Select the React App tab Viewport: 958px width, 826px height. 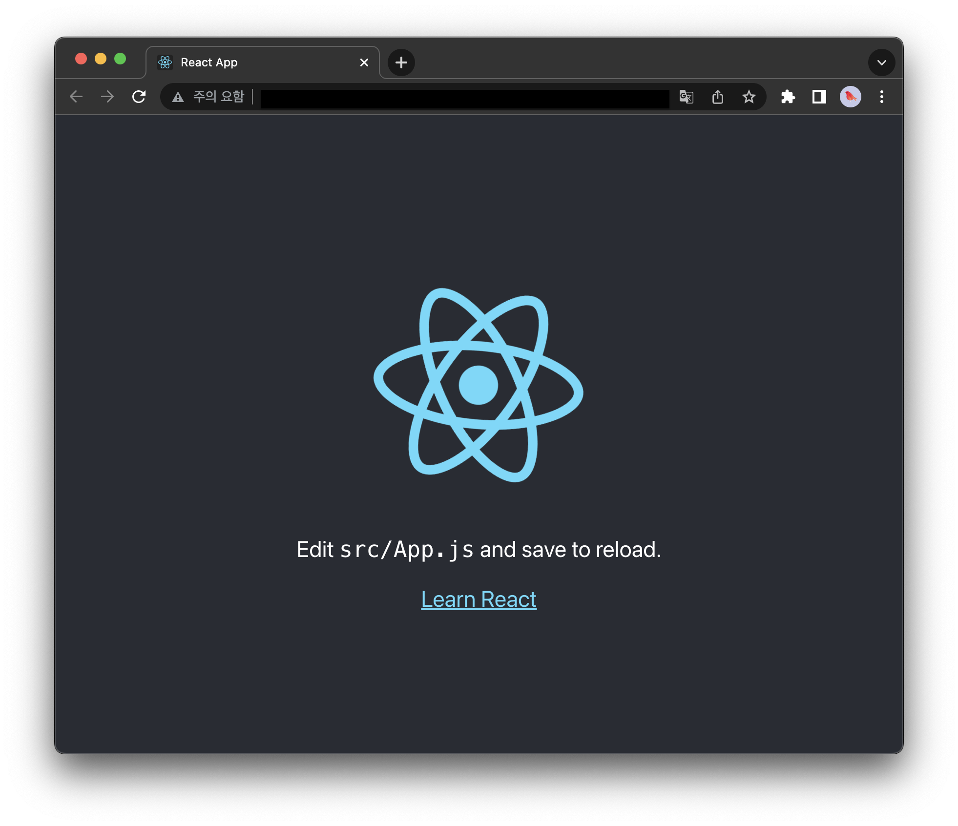coord(244,62)
